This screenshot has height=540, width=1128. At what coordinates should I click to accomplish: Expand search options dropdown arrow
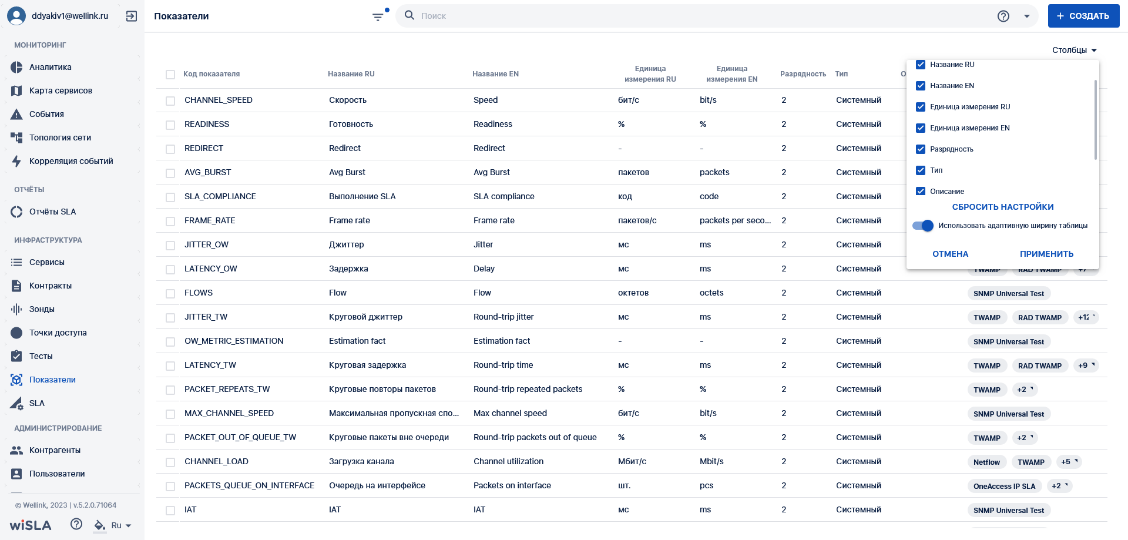pyautogui.click(x=1027, y=16)
